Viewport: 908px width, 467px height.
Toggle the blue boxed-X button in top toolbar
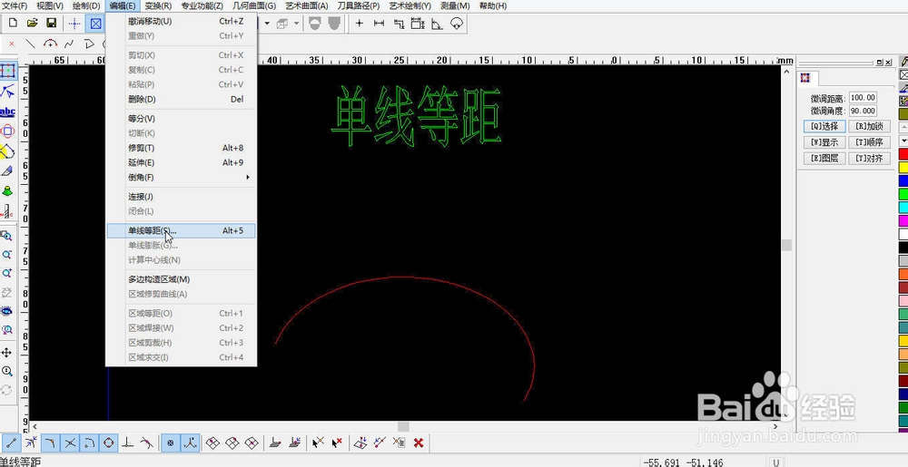[95, 24]
